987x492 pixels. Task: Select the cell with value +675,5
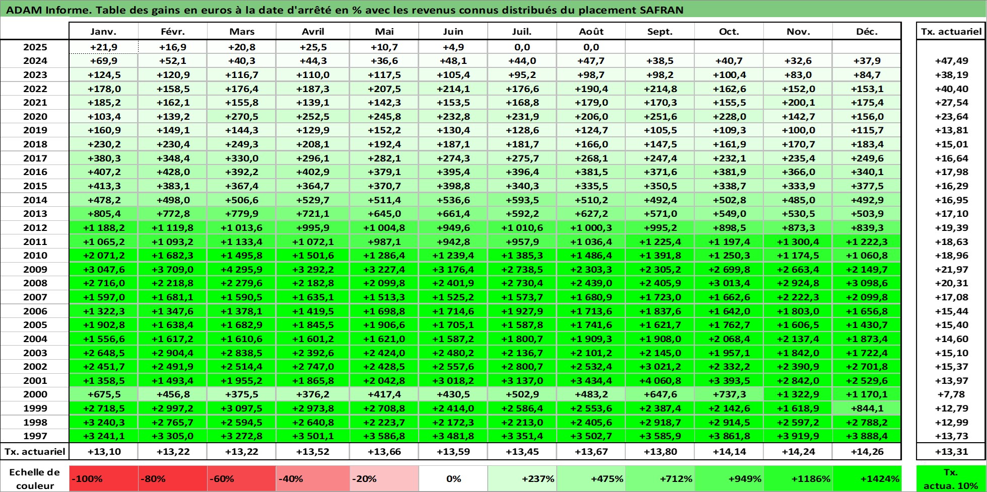coord(103,394)
